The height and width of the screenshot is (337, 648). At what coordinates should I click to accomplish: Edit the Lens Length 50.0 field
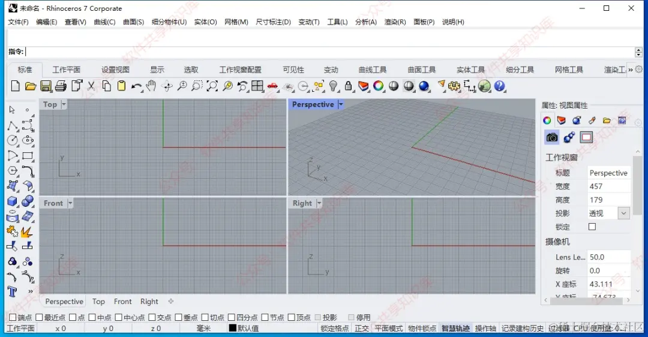(609, 257)
